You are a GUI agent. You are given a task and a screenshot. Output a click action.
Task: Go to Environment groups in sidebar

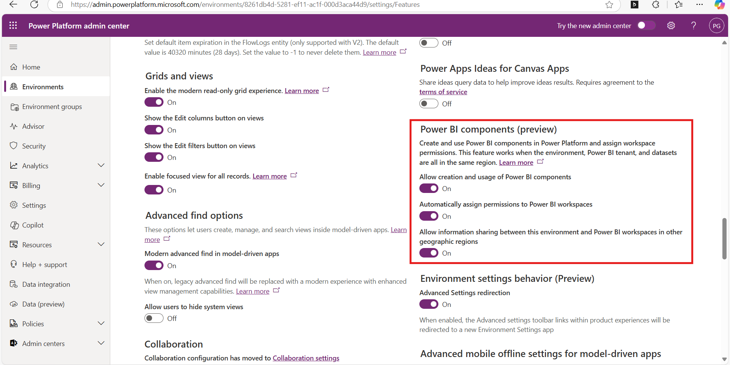[52, 107]
